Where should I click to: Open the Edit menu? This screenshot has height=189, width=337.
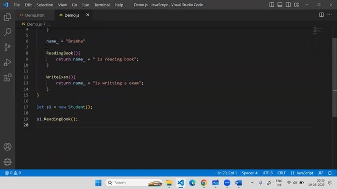coord(28,5)
